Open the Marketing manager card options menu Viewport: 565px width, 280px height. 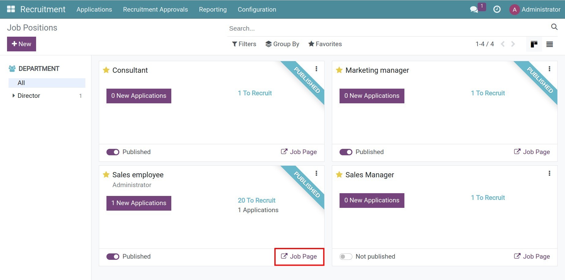pyautogui.click(x=549, y=69)
